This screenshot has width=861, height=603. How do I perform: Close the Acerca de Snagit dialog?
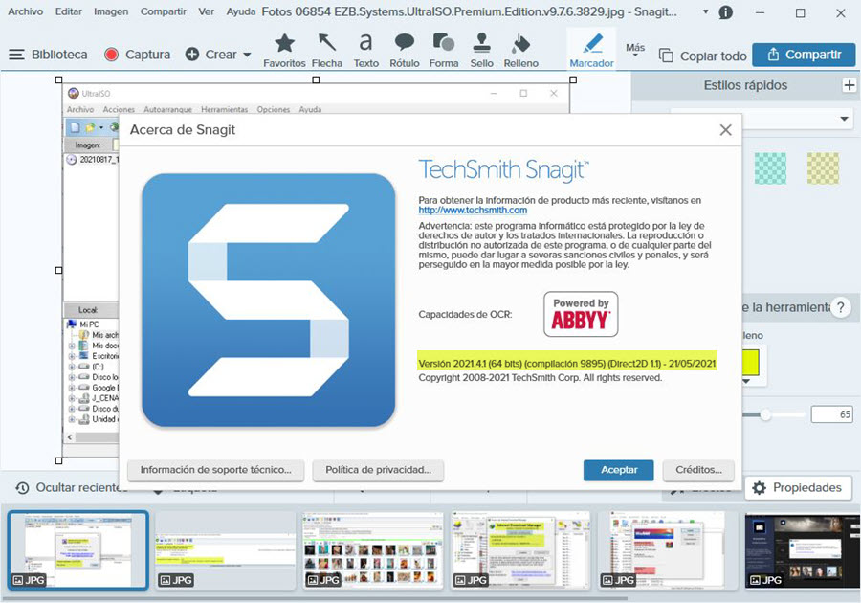click(725, 130)
